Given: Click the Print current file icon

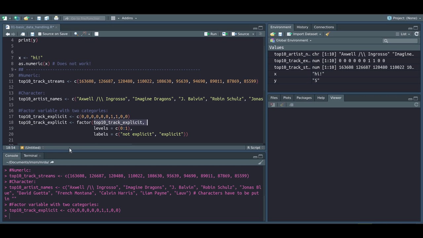Looking at the screenshot, I should pos(56,18).
